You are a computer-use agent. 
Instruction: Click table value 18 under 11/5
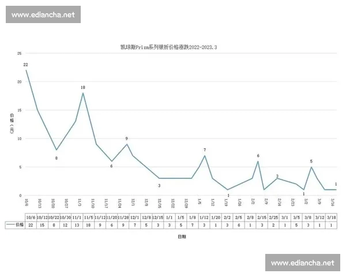pos(88,225)
